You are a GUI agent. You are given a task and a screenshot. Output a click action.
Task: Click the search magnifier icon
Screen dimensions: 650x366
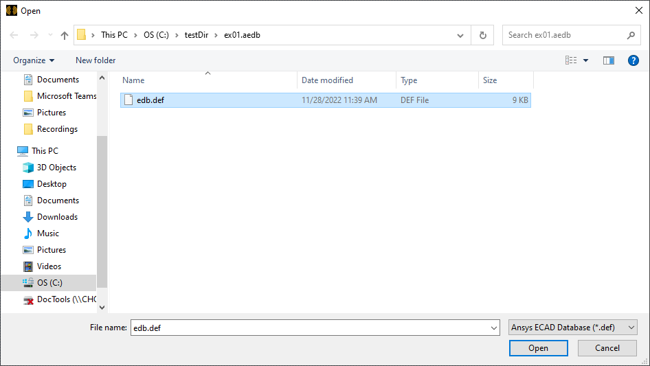(631, 35)
